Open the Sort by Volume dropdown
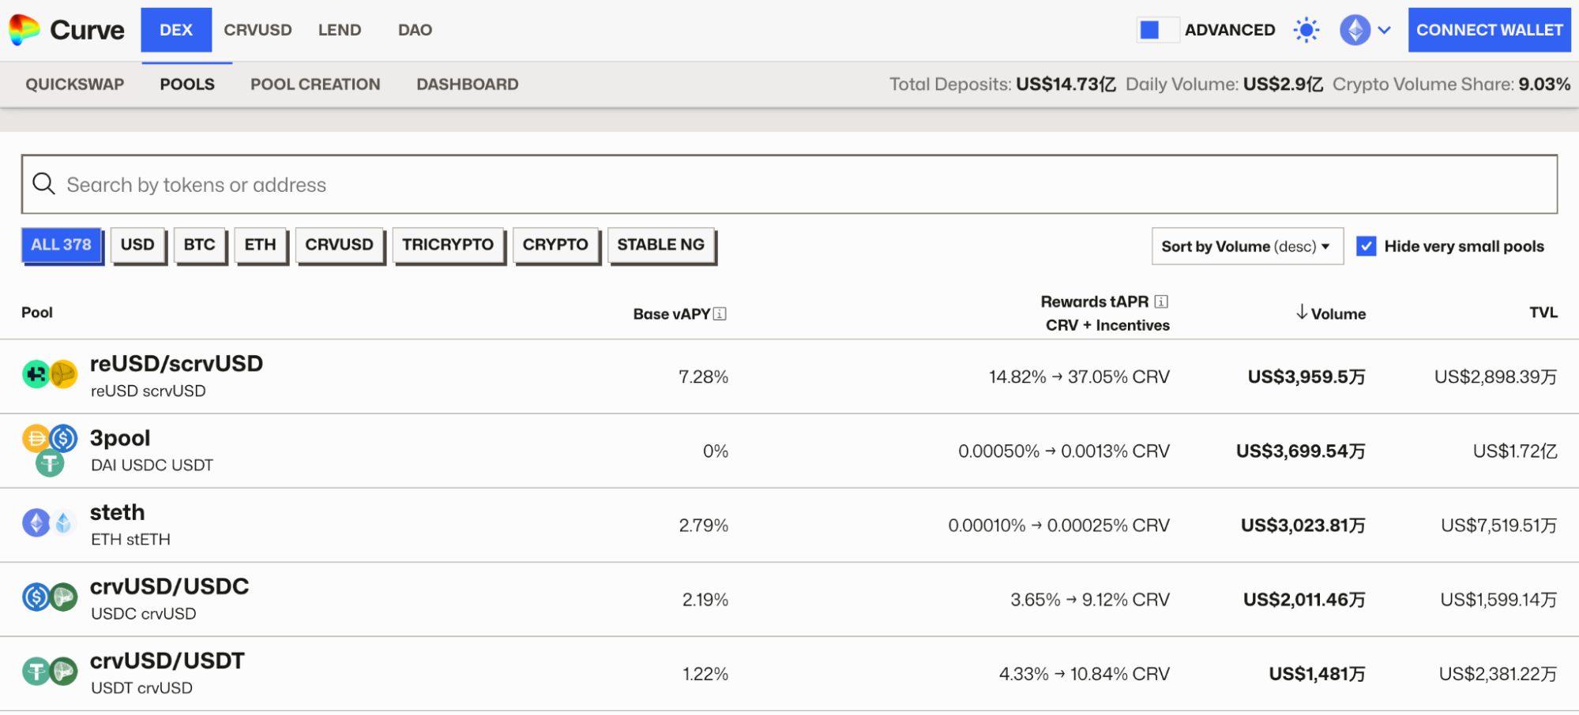The image size is (1579, 715). click(x=1246, y=246)
